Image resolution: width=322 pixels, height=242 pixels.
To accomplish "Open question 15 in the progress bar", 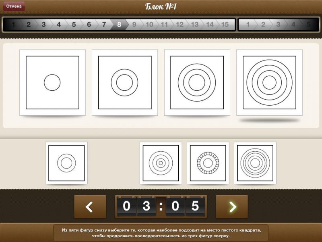I will (x=225, y=25).
